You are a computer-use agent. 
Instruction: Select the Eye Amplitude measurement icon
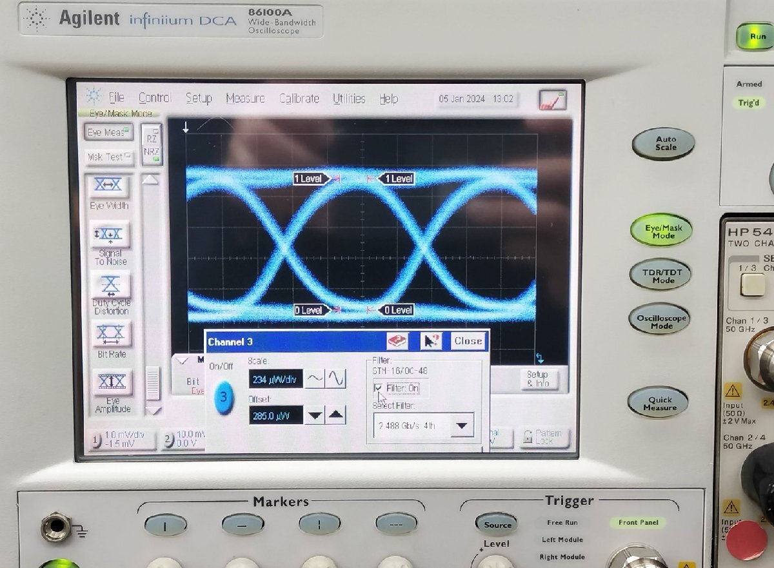click(x=112, y=382)
